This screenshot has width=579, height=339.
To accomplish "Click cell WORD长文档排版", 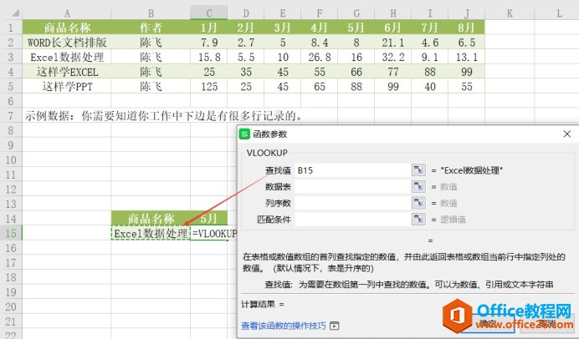I will pos(67,42).
